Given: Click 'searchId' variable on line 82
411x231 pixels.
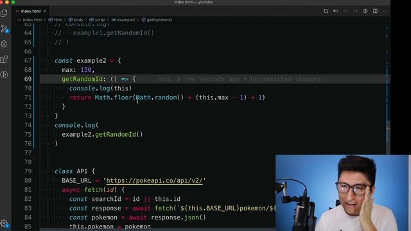Looking at the screenshot, I should click(106, 199).
